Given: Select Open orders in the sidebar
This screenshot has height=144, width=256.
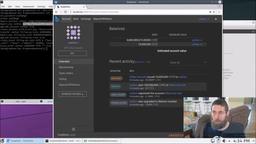Looking at the screenshot, I should (66, 73).
